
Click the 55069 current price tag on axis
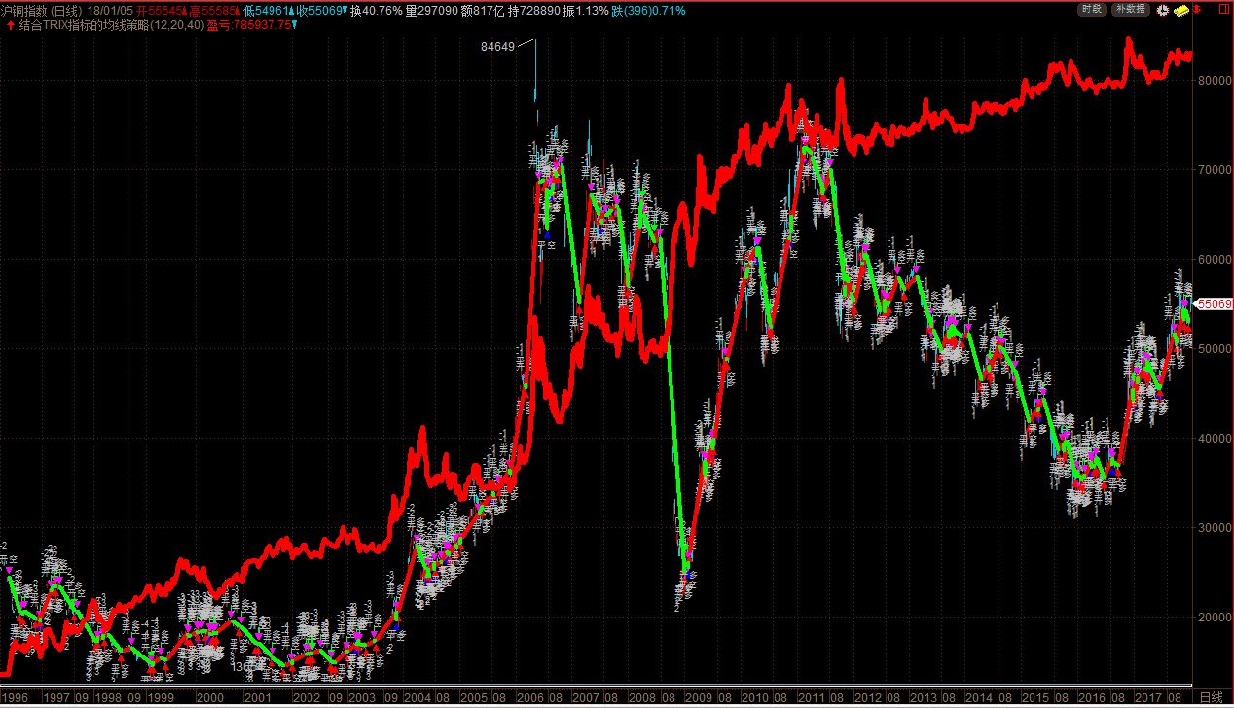tap(1215, 304)
